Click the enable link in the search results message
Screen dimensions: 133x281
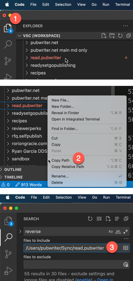[x=83, y=279]
